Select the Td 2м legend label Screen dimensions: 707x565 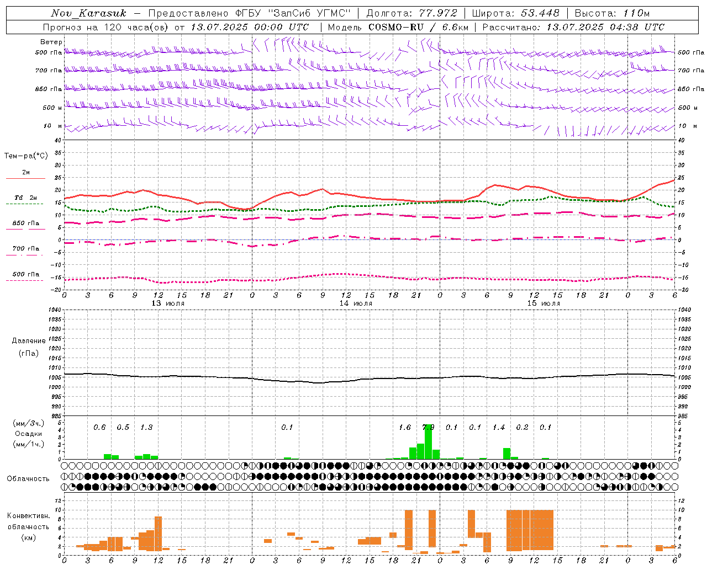point(26,198)
